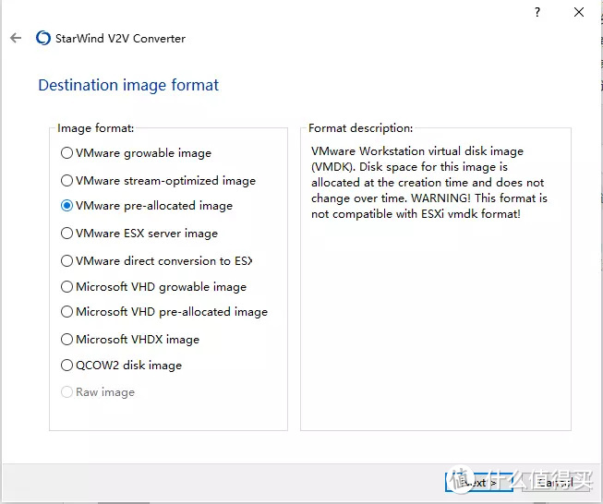Viewport: 603px width, 504px height.
Task: Cancel the conversion wizard
Action: [556, 482]
